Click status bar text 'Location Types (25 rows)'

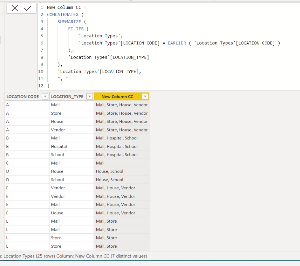[x=29, y=256]
